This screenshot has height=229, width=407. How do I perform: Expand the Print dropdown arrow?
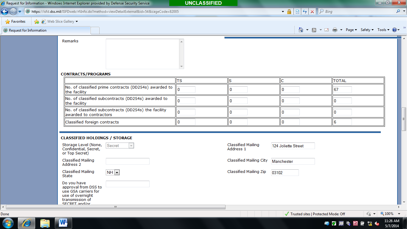pos(341,30)
